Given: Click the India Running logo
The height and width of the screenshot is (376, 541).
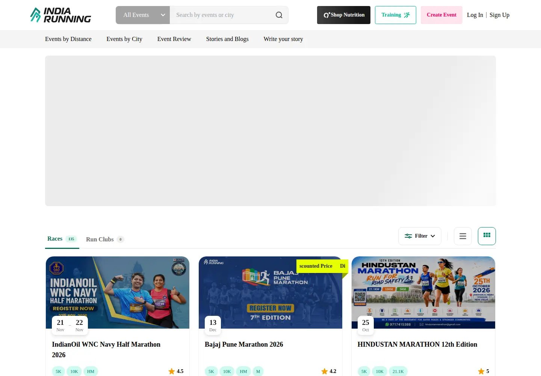Looking at the screenshot, I should [x=60, y=15].
